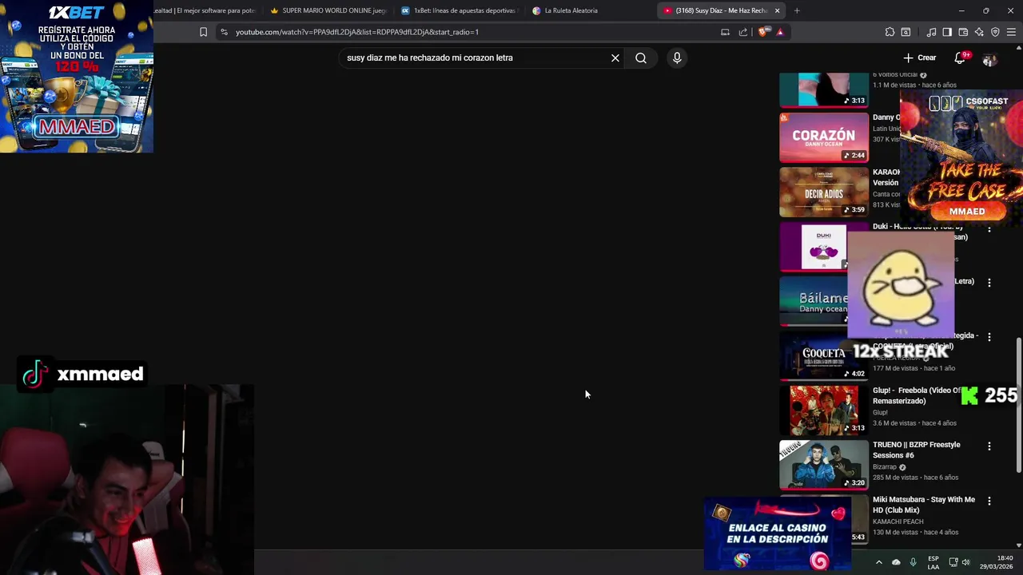Open the Brave Shields lion icon
The height and width of the screenshot is (575, 1023).
coord(763,32)
